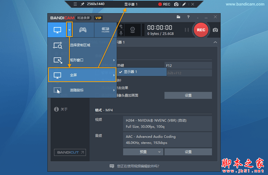Switch to game recording mode gamepad icon
This screenshot has height=175, width=268.
point(83,30)
